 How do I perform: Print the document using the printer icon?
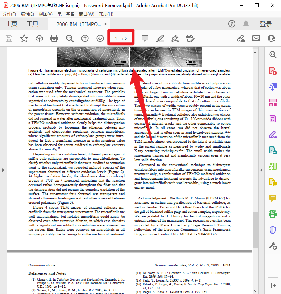coord(54,38)
